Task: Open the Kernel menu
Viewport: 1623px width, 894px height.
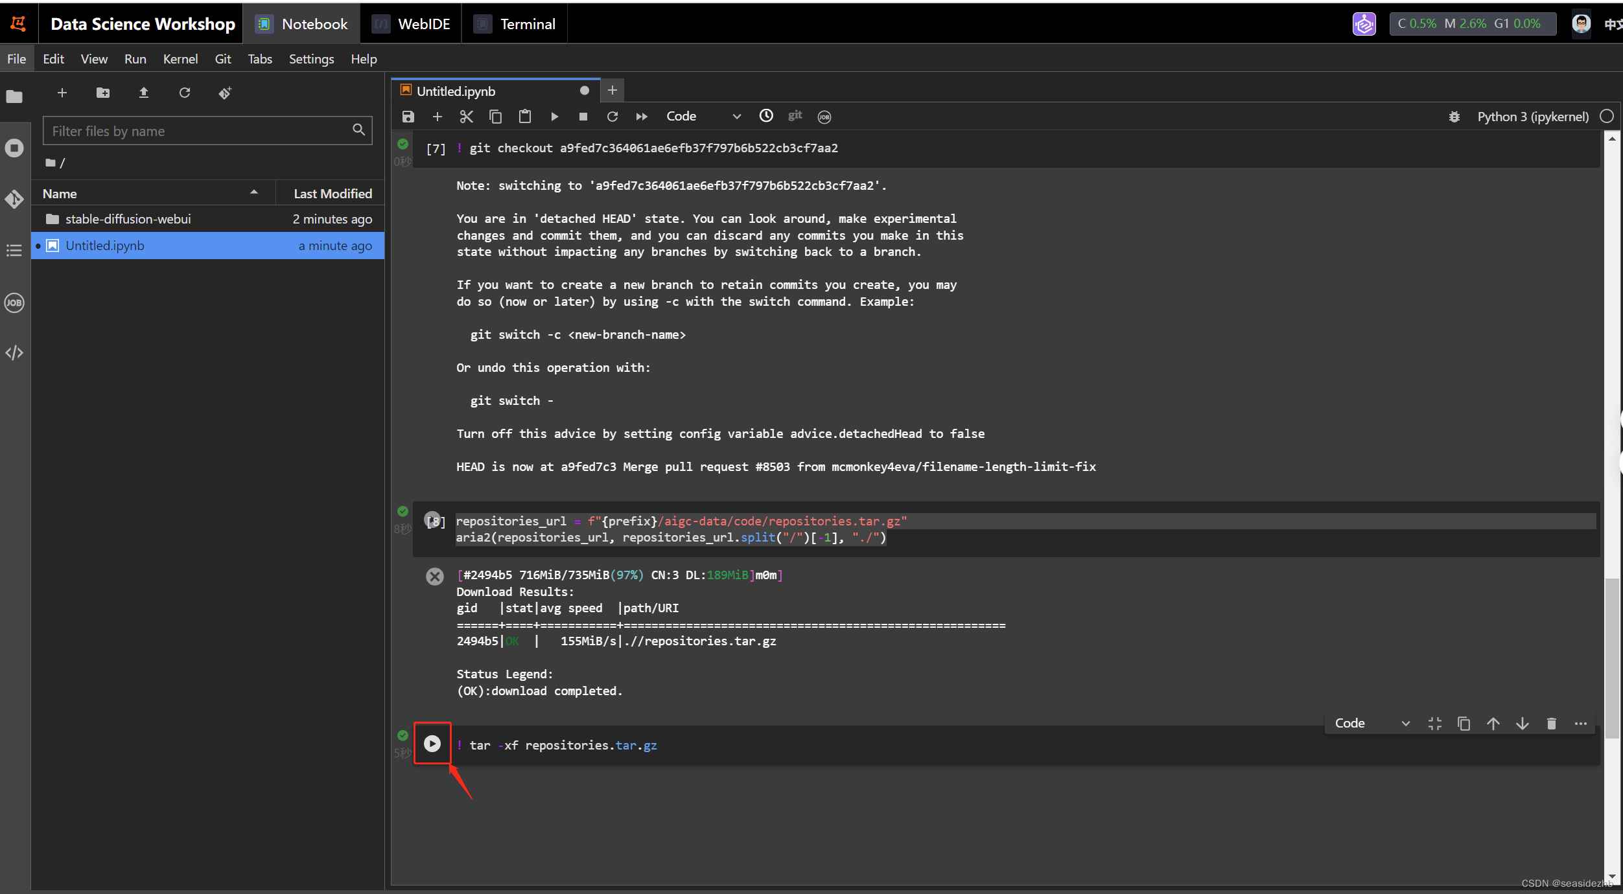Action: click(180, 59)
